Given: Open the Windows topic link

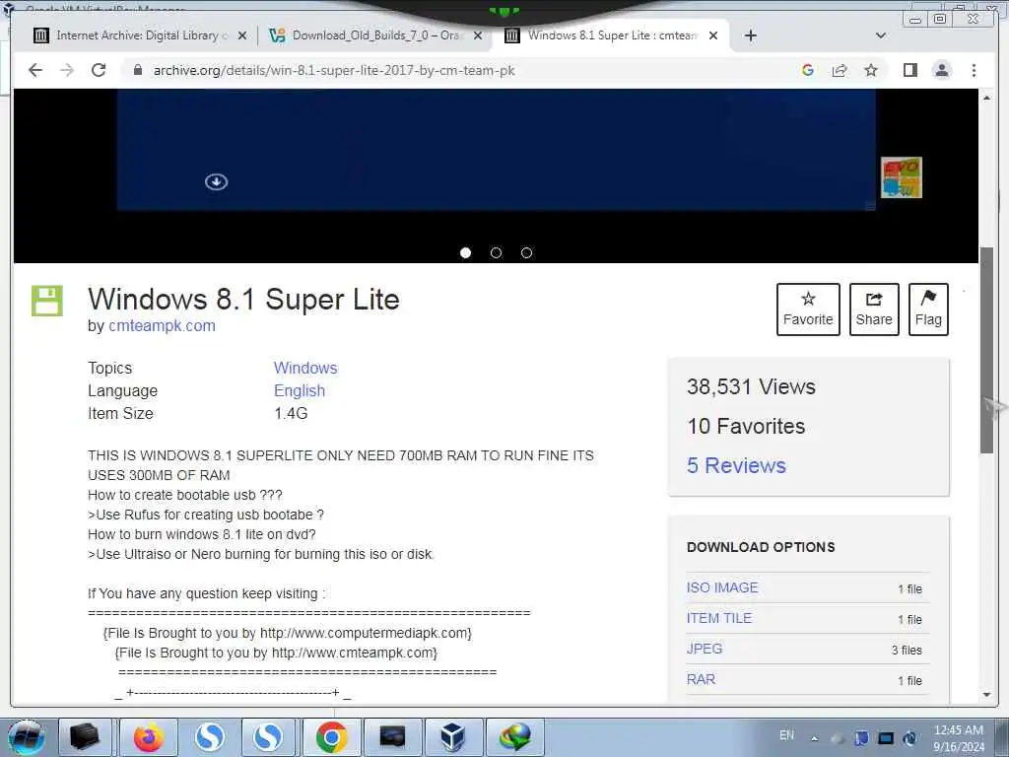Looking at the screenshot, I should coord(305,368).
